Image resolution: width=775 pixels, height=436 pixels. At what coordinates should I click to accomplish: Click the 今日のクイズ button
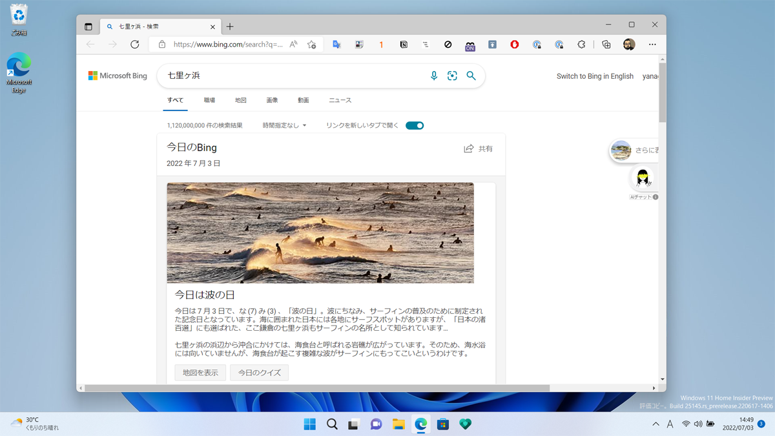pos(259,373)
